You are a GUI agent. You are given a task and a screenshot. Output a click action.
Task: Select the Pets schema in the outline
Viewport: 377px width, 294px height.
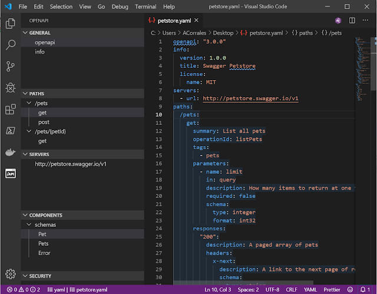tap(44, 244)
